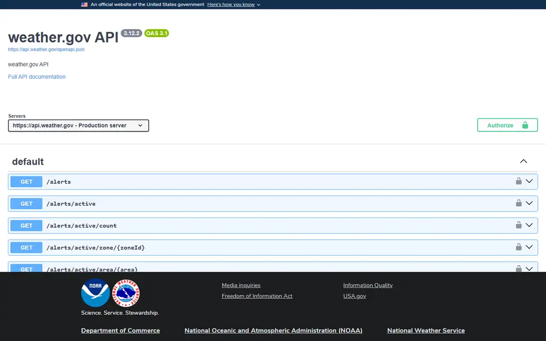Open Full API documentation link

pyautogui.click(x=37, y=77)
